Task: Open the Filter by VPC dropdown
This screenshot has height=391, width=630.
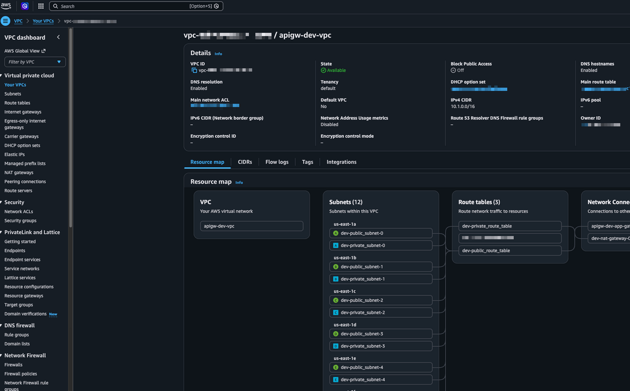Action: [x=35, y=62]
